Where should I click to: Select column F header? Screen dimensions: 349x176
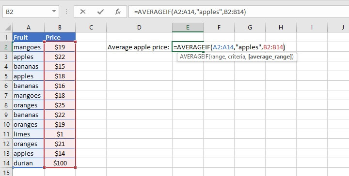(x=219, y=27)
